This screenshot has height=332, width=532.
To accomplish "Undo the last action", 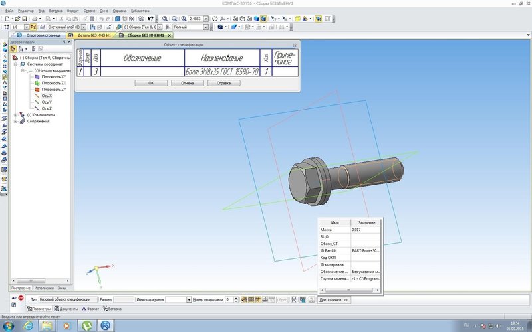I will tap(102, 19).
